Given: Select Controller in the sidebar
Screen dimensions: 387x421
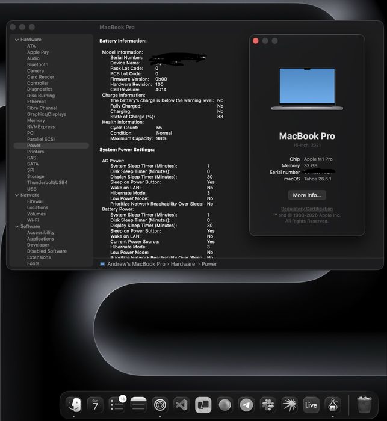Looking at the screenshot, I should (38, 83).
